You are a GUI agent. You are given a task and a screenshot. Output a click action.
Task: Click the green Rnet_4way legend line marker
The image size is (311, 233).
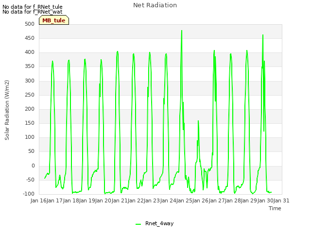(138, 224)
